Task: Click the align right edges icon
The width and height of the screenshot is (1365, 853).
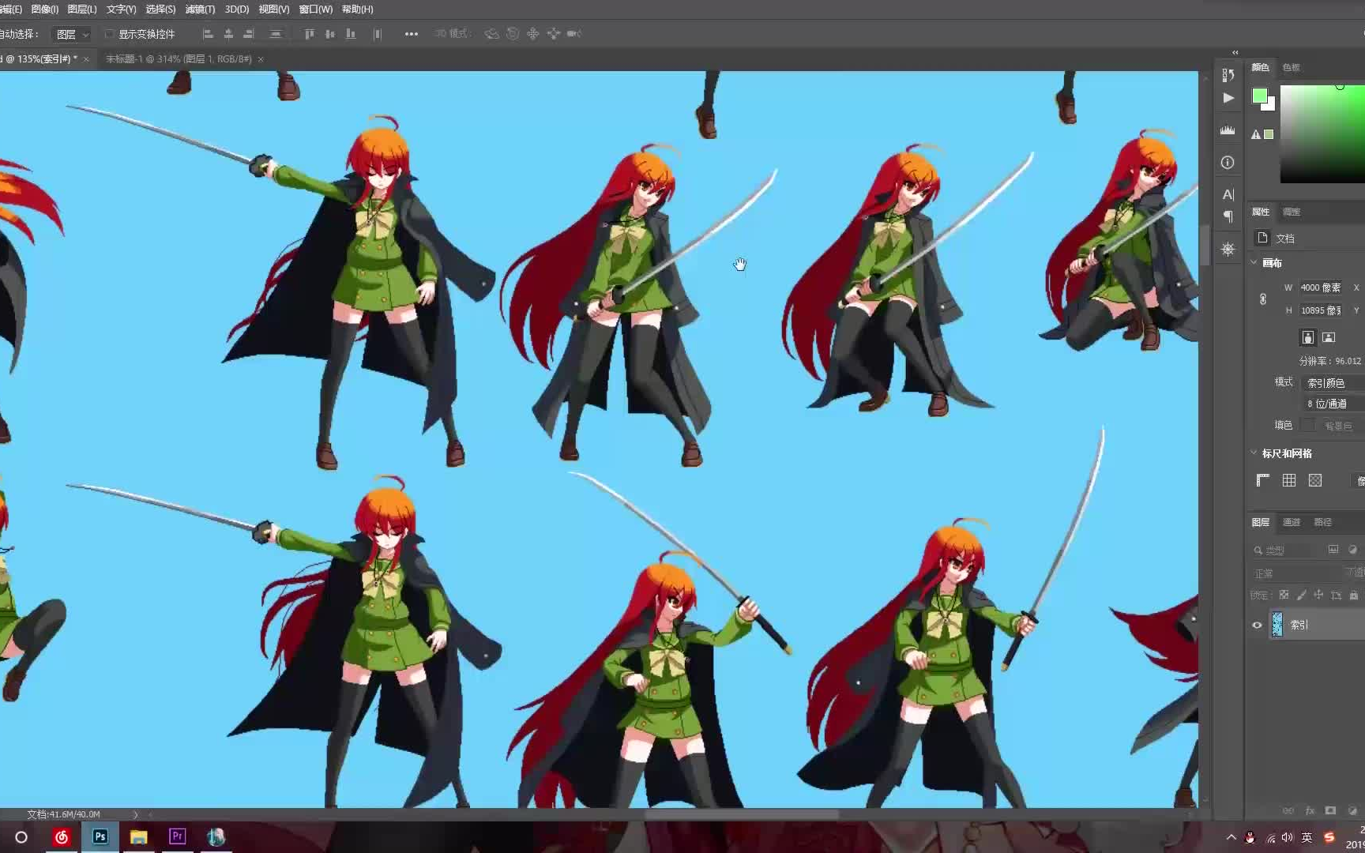Action: (x=249, y=34)
